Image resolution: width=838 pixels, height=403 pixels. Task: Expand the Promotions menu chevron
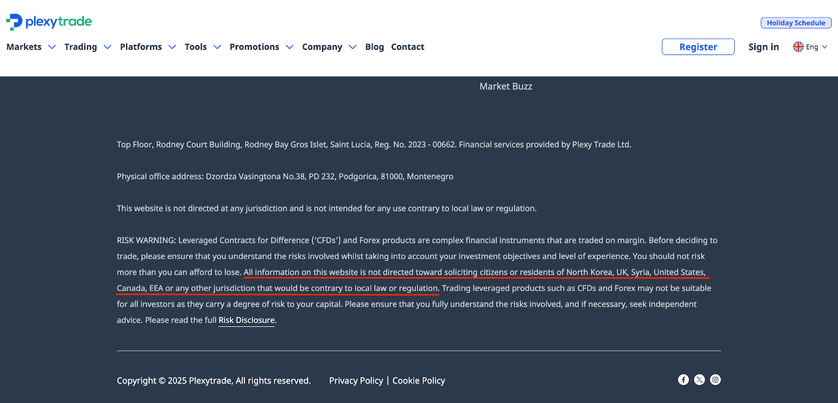pyautogui.click(x=290, y=47)
